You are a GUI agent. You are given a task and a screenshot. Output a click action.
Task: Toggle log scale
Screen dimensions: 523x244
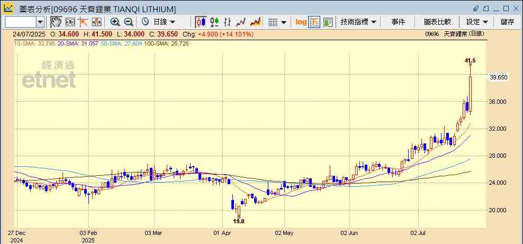click(301, 22)
